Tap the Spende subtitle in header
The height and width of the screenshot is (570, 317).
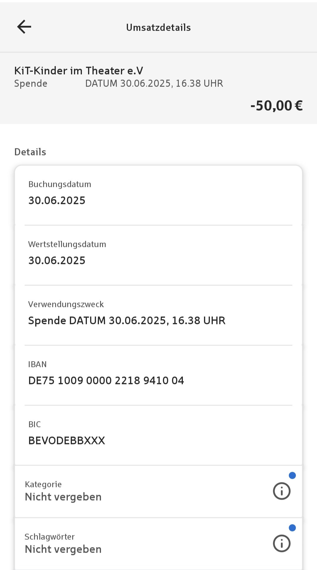[x=31, y=84]
